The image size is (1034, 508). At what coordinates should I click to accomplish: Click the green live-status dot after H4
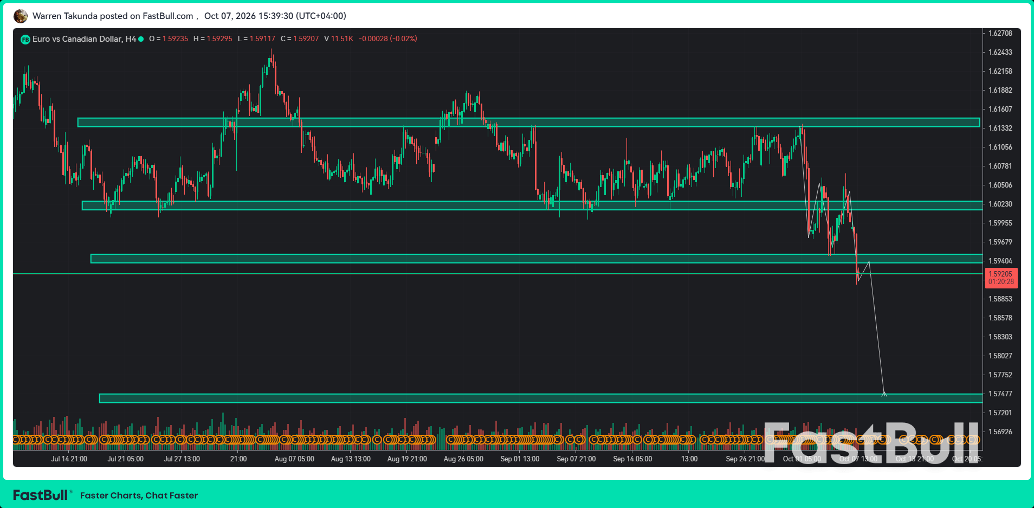point(141,39)
